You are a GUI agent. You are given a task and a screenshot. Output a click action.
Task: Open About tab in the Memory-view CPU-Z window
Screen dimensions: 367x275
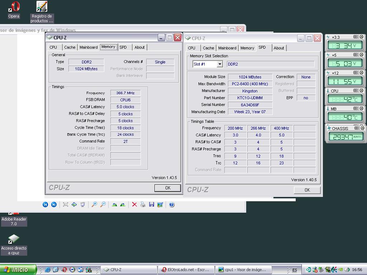point(139,47)
